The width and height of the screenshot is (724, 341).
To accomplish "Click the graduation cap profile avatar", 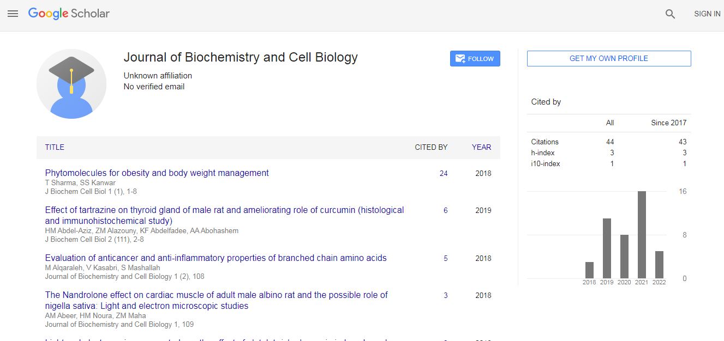I will (x=71, y=84).
